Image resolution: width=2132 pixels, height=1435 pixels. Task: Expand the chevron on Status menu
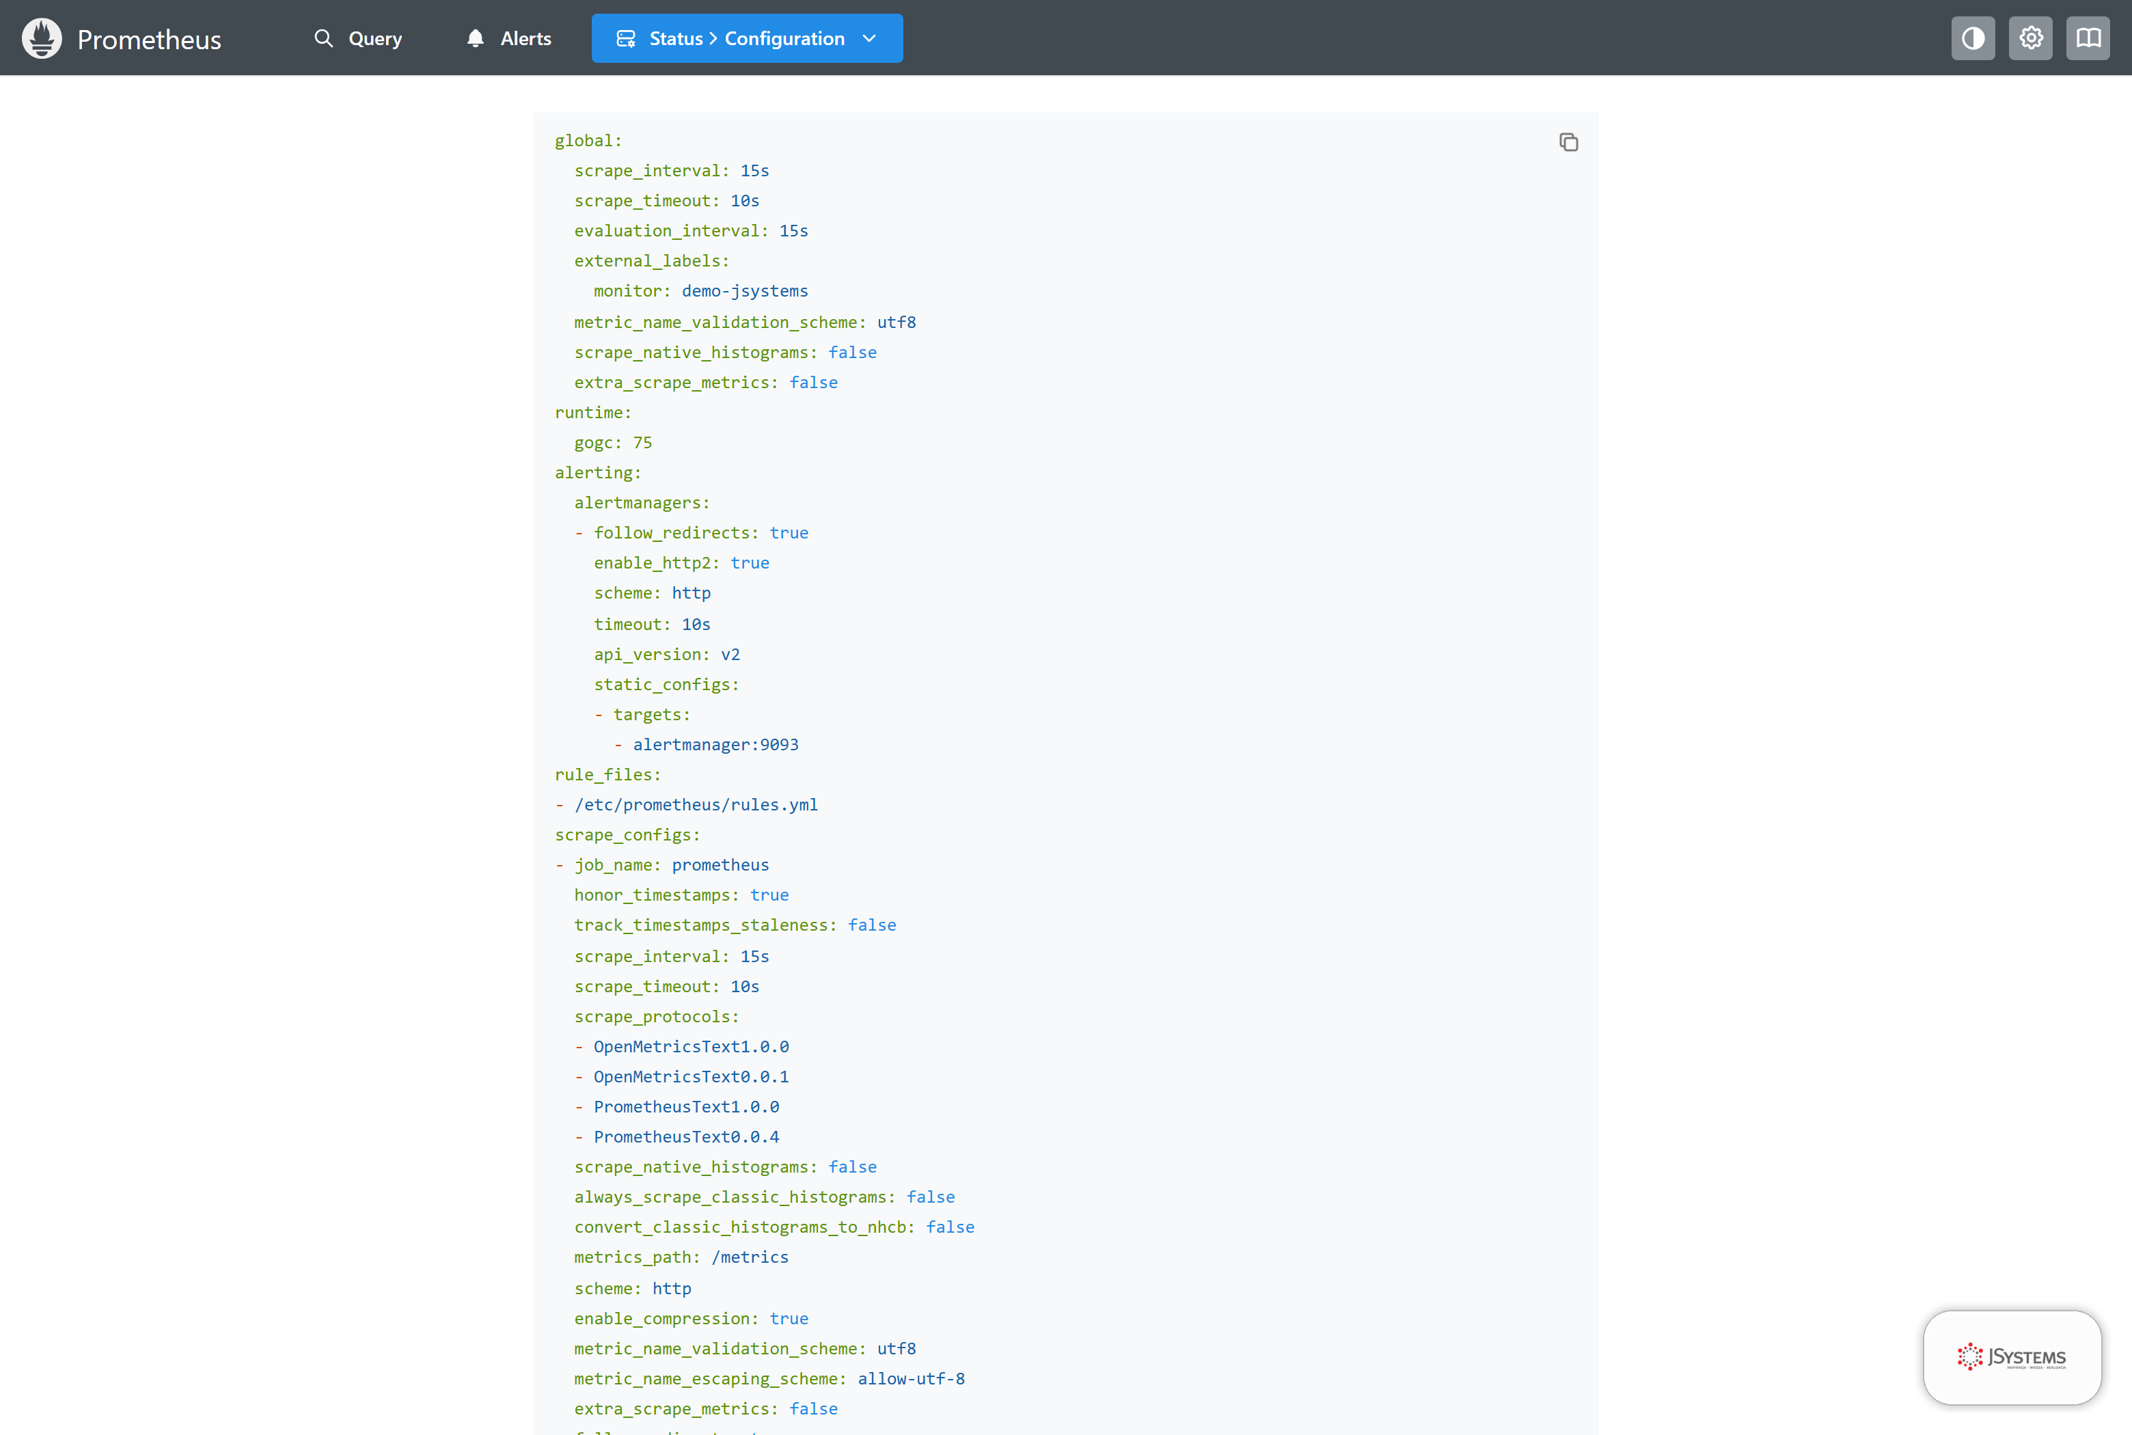[x=869, y=38]
